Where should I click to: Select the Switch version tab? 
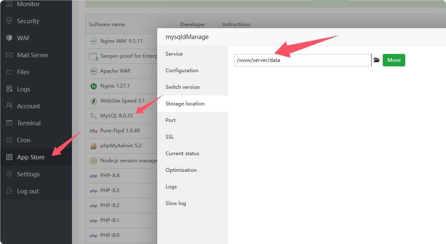click(193, 87)
